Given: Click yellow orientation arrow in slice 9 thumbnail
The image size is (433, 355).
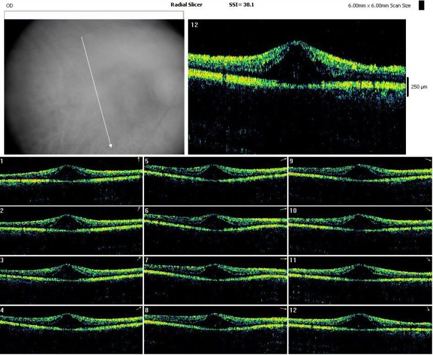Looking at the screenshot, I should [x=428, y=160].
